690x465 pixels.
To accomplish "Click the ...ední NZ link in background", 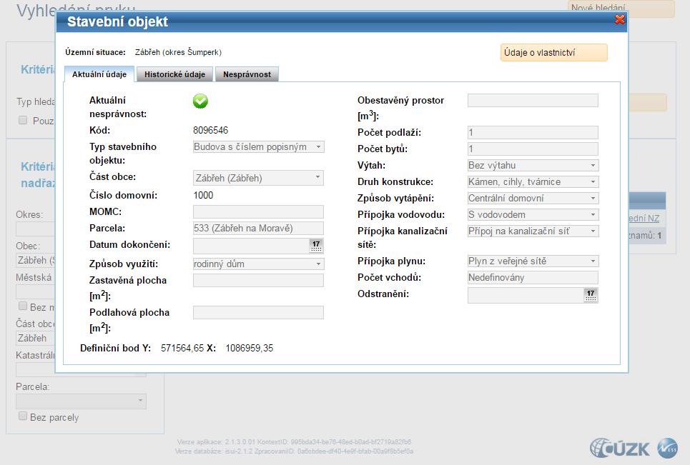I will tap(644, 218).
